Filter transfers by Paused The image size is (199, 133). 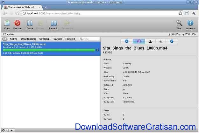[x=57, y=39]
